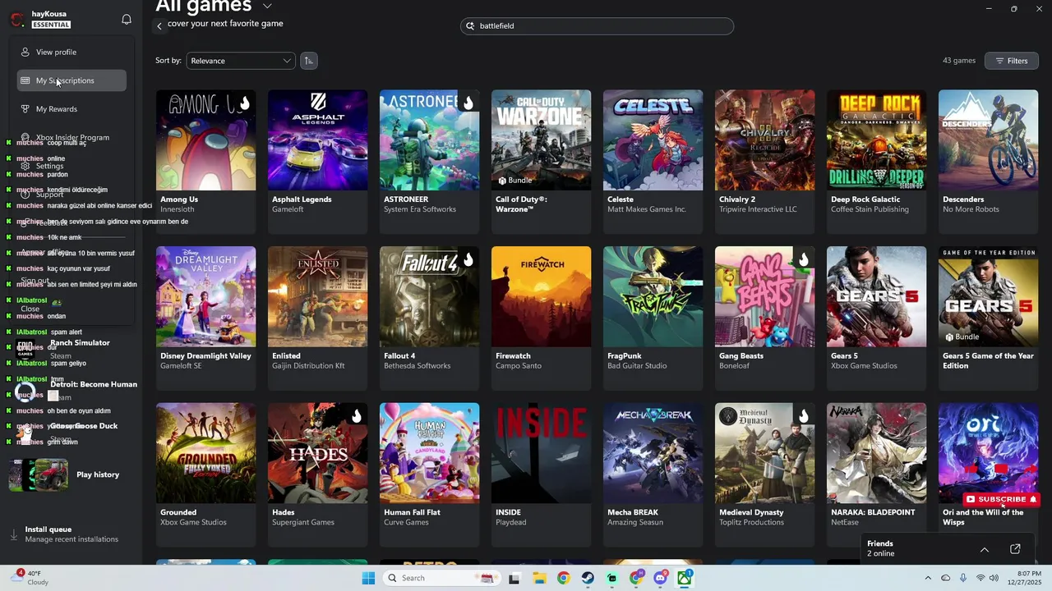Image resolution: width=1052 pixels, height=591 pixels.
Task: Open Support in profile menu
Action: pos(72,195)
